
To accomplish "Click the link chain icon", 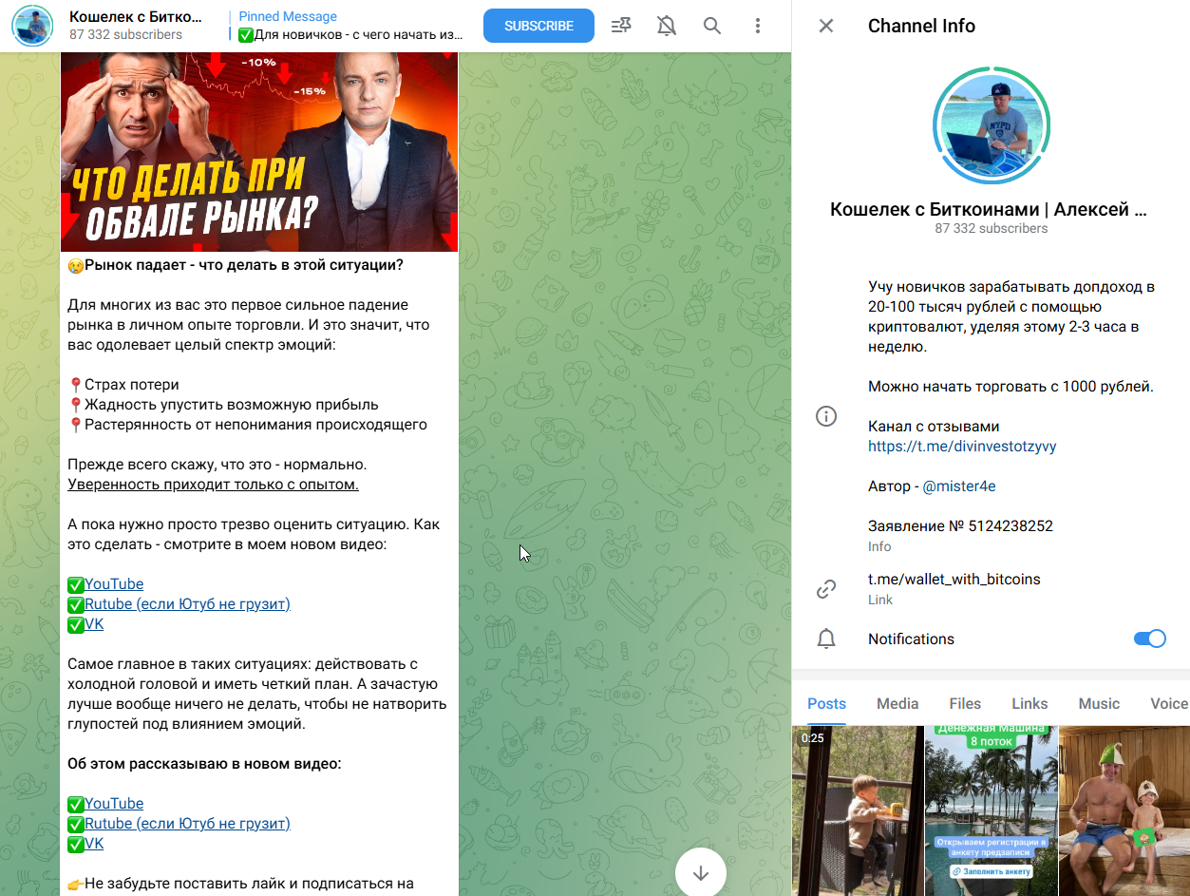I will point(826,589).
